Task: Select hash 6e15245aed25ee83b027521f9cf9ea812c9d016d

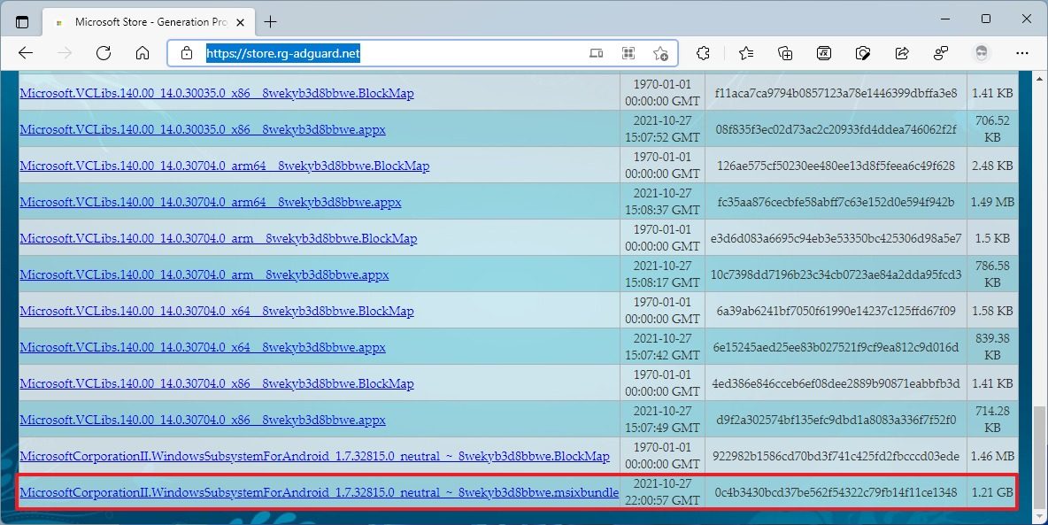Action: 836,347
